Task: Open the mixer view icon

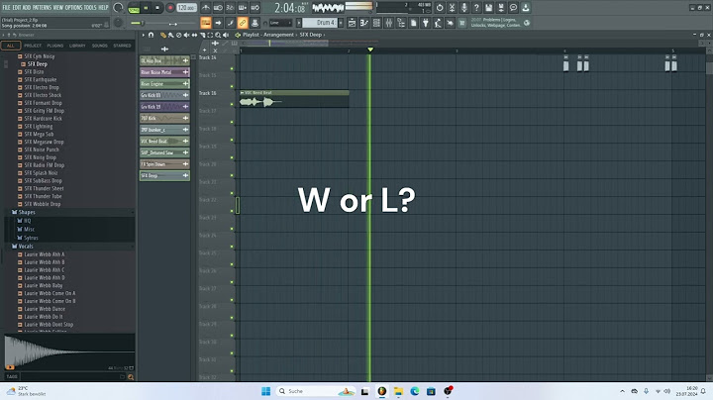Action: (x=389, y=23)
